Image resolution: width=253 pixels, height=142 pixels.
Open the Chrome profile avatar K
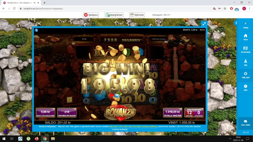click(244, 9)
